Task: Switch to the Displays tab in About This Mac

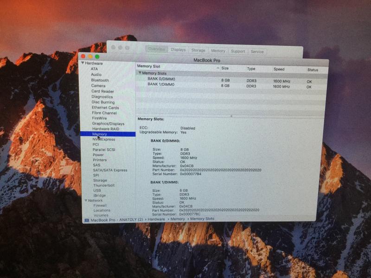Action: tap(178, 50)
